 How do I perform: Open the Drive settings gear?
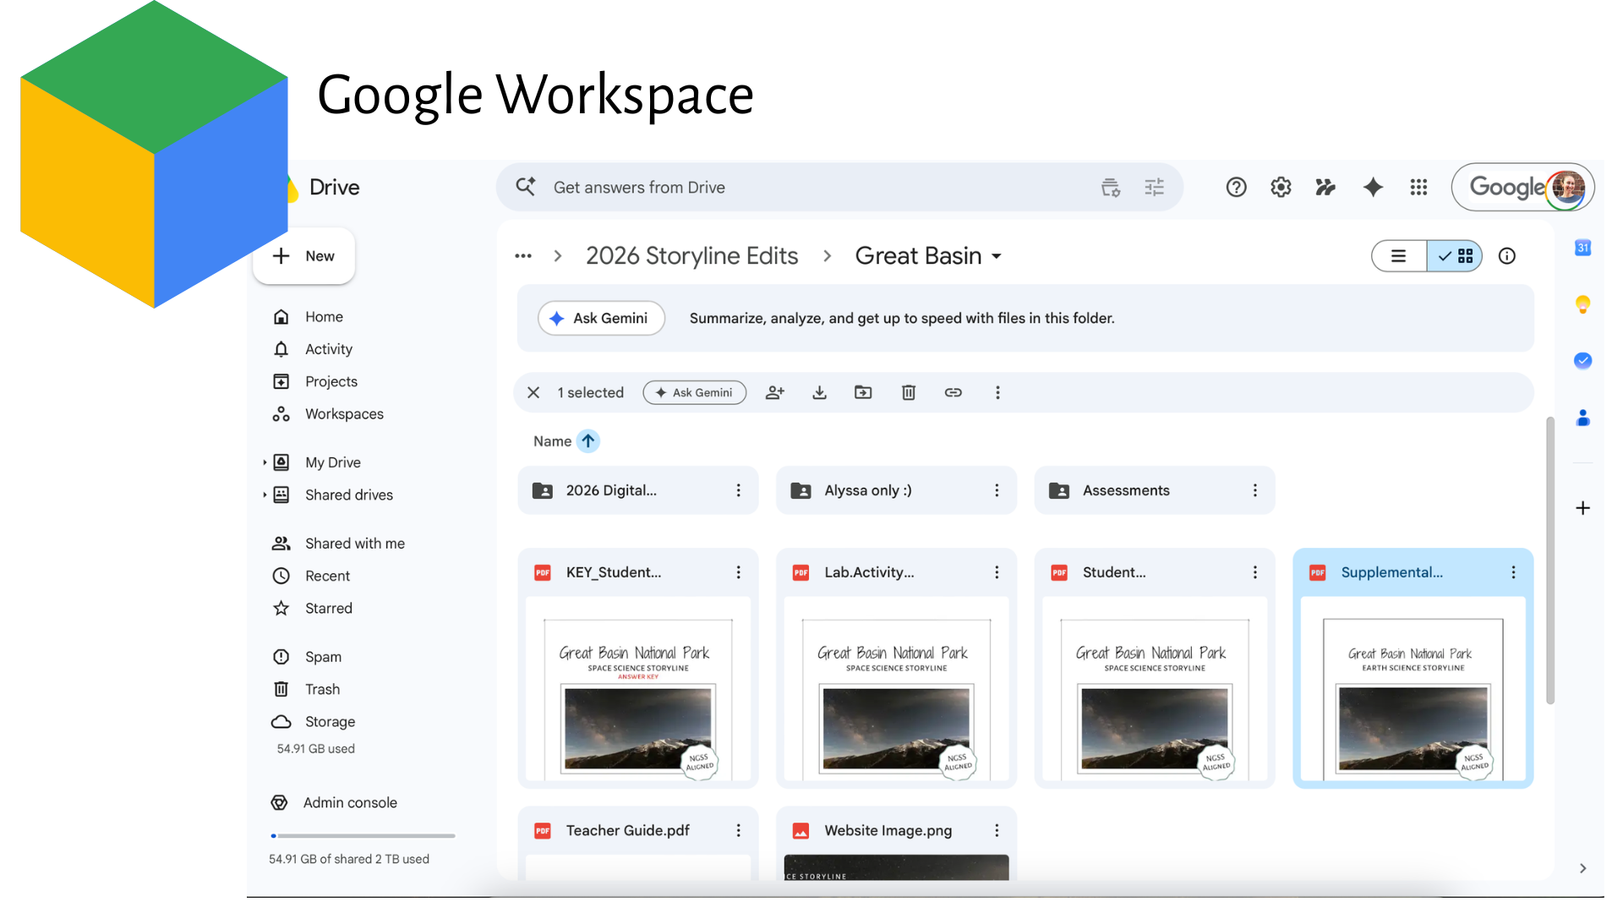click(x=1281, y=187)
